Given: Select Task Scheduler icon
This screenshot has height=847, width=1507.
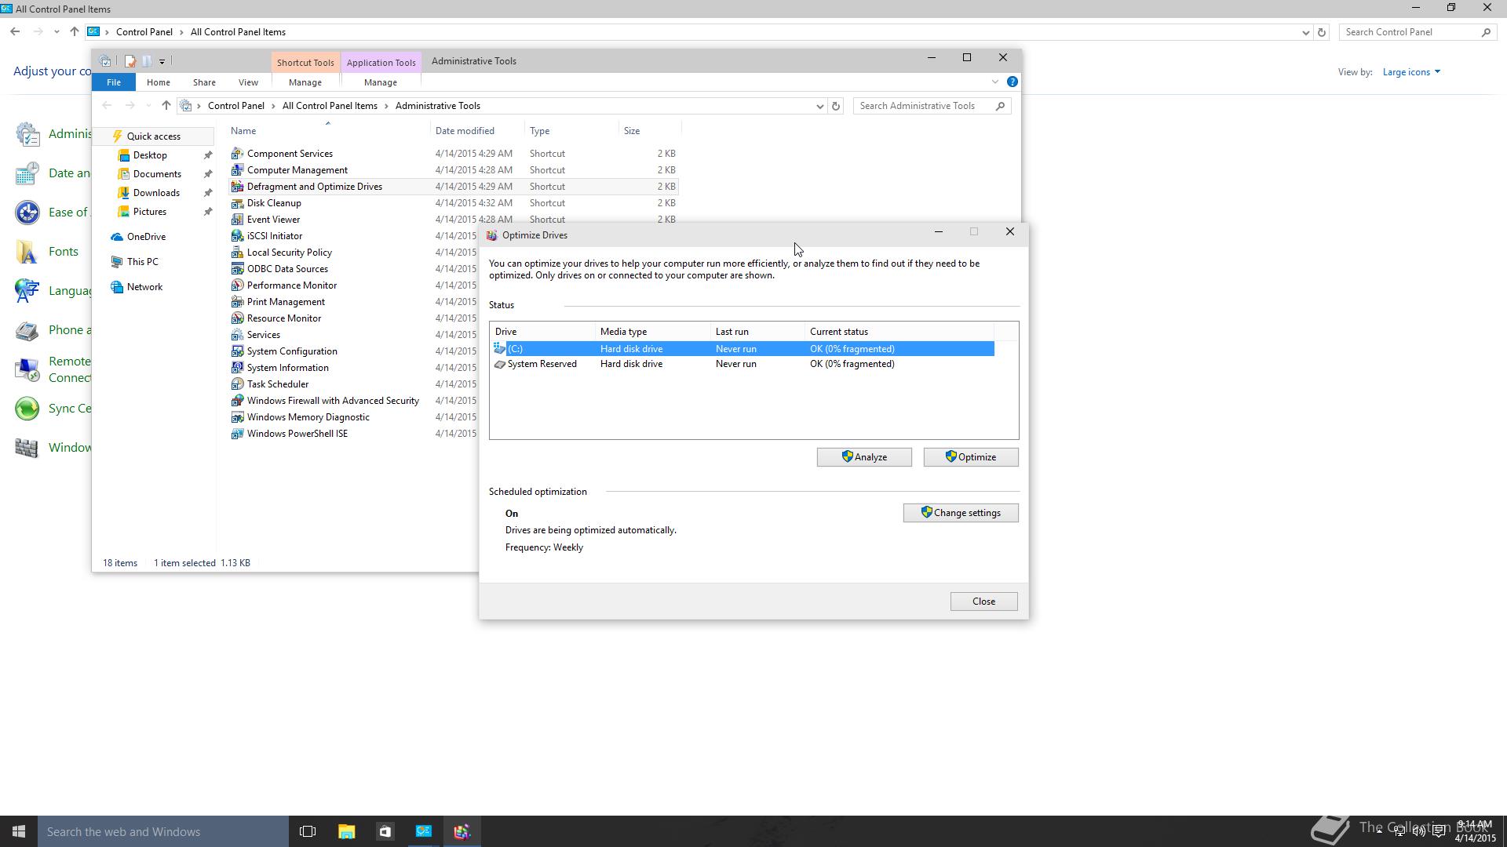Looking at the screenshot, I should point(237,384).
